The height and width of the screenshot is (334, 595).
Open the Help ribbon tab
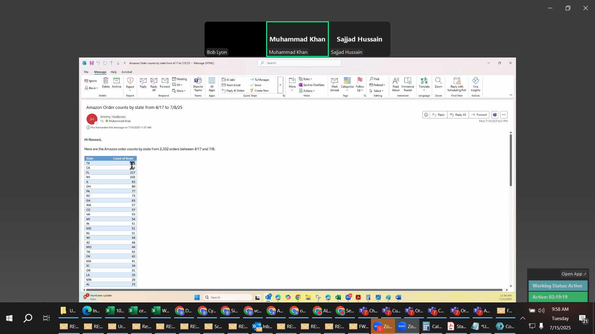114,72
